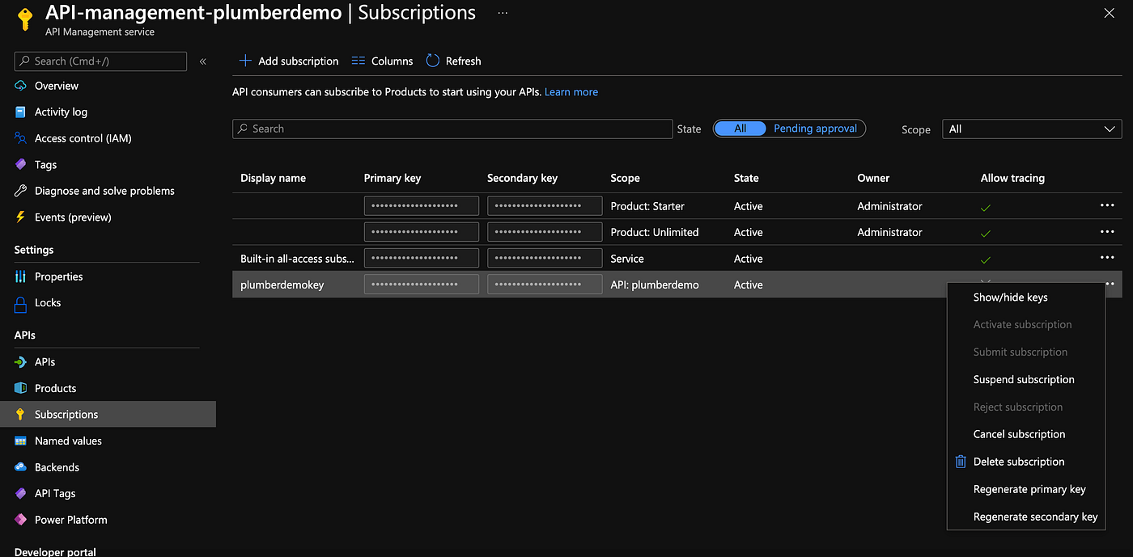
Task: Click the Named values table icon
Action: coord(21,441)
